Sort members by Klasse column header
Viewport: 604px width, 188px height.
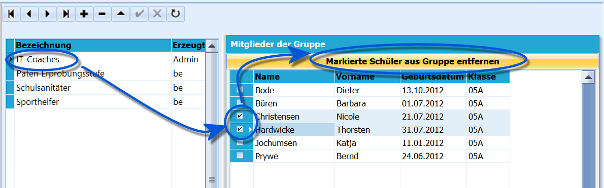[x=488, y=77]
